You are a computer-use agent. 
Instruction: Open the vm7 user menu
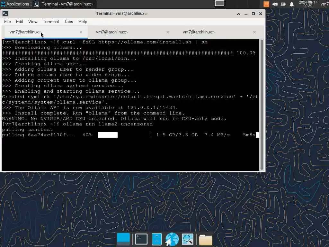coord(325,4)
